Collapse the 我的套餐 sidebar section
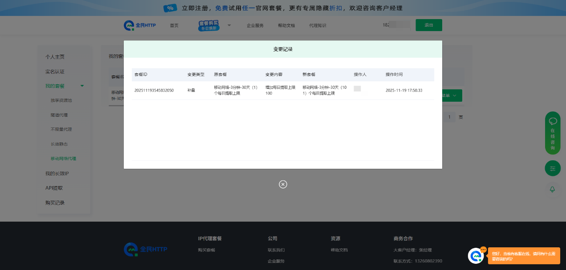 [x=82, y=86]
